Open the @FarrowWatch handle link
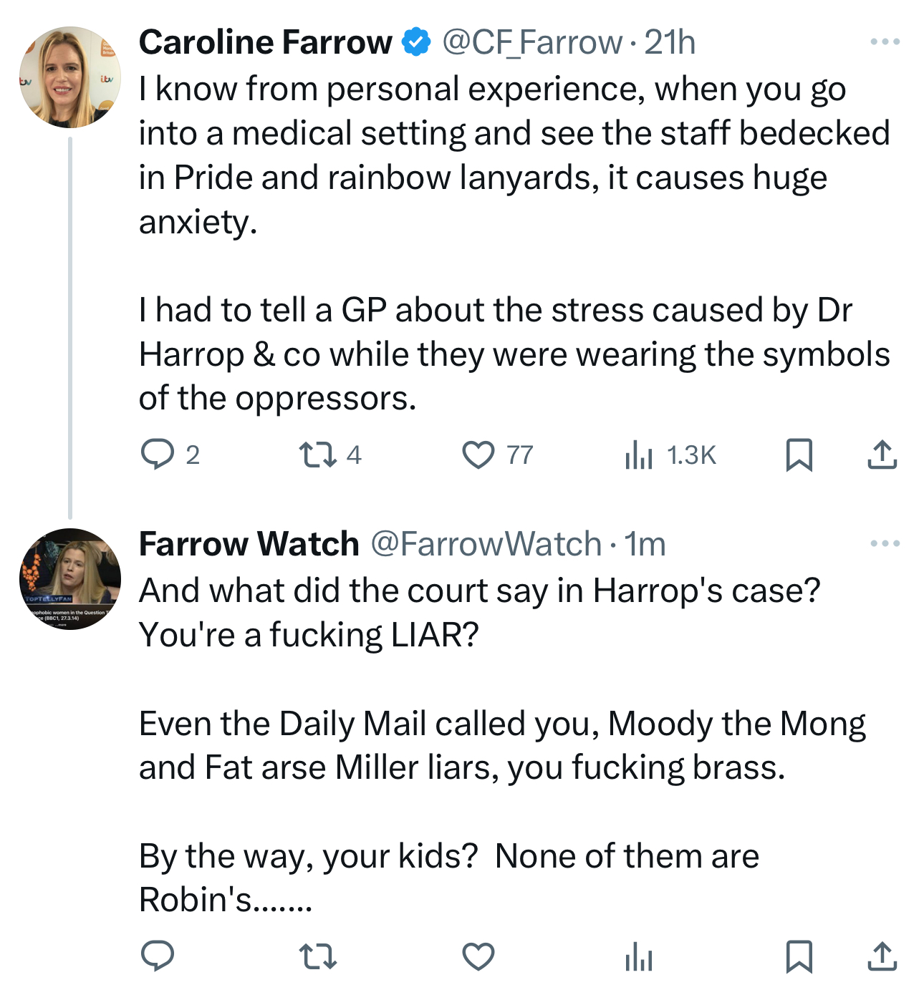The width and height of the screenshot is (924, 990). (486, 544)
